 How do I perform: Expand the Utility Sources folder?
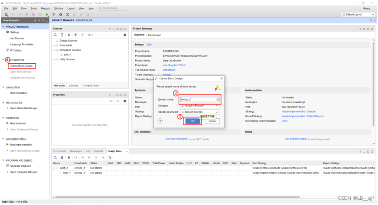(54, 59)
